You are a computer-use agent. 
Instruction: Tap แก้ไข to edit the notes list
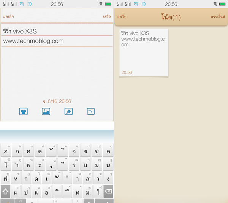coord(122,17)
